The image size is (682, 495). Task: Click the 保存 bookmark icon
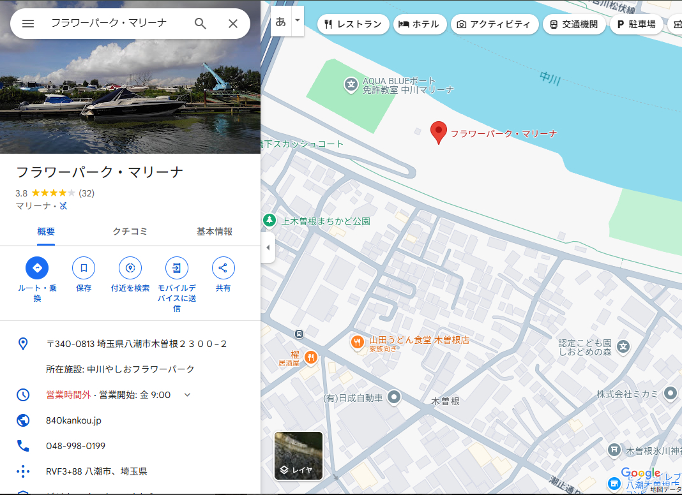pos(84,268)
